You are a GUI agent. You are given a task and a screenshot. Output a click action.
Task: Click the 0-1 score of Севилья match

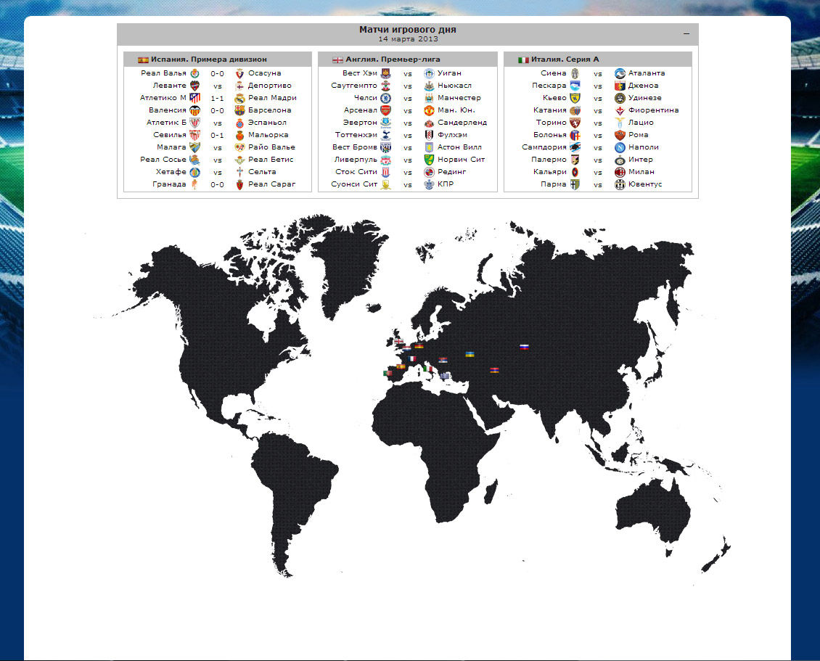click(x=217, y=136)
